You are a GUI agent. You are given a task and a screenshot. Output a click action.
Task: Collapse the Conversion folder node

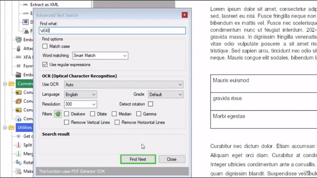click(x=5, y=83)
